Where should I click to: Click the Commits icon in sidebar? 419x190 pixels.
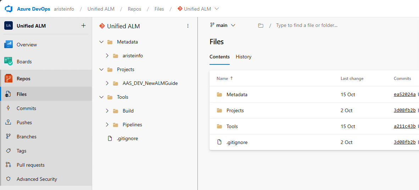coord(8,108)
